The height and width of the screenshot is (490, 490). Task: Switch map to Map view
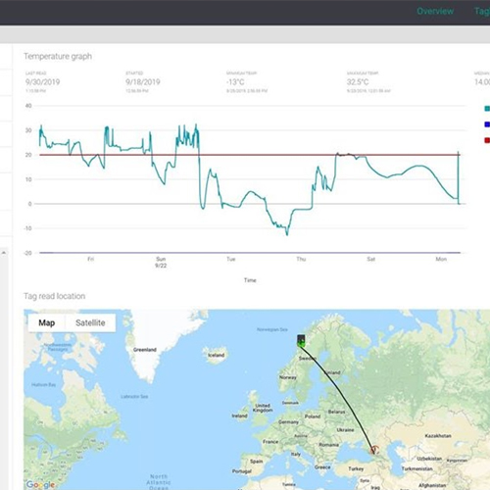(47, 322)
